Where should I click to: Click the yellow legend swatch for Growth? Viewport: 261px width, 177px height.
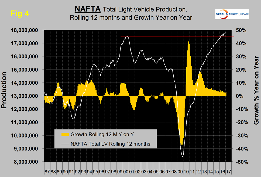click(x=64, y=134)
